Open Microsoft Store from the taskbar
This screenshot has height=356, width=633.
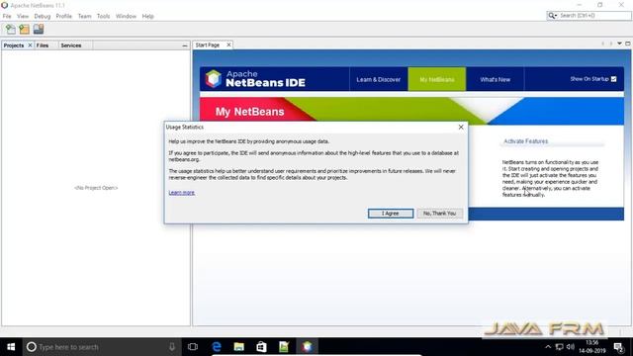click(261, 347)
